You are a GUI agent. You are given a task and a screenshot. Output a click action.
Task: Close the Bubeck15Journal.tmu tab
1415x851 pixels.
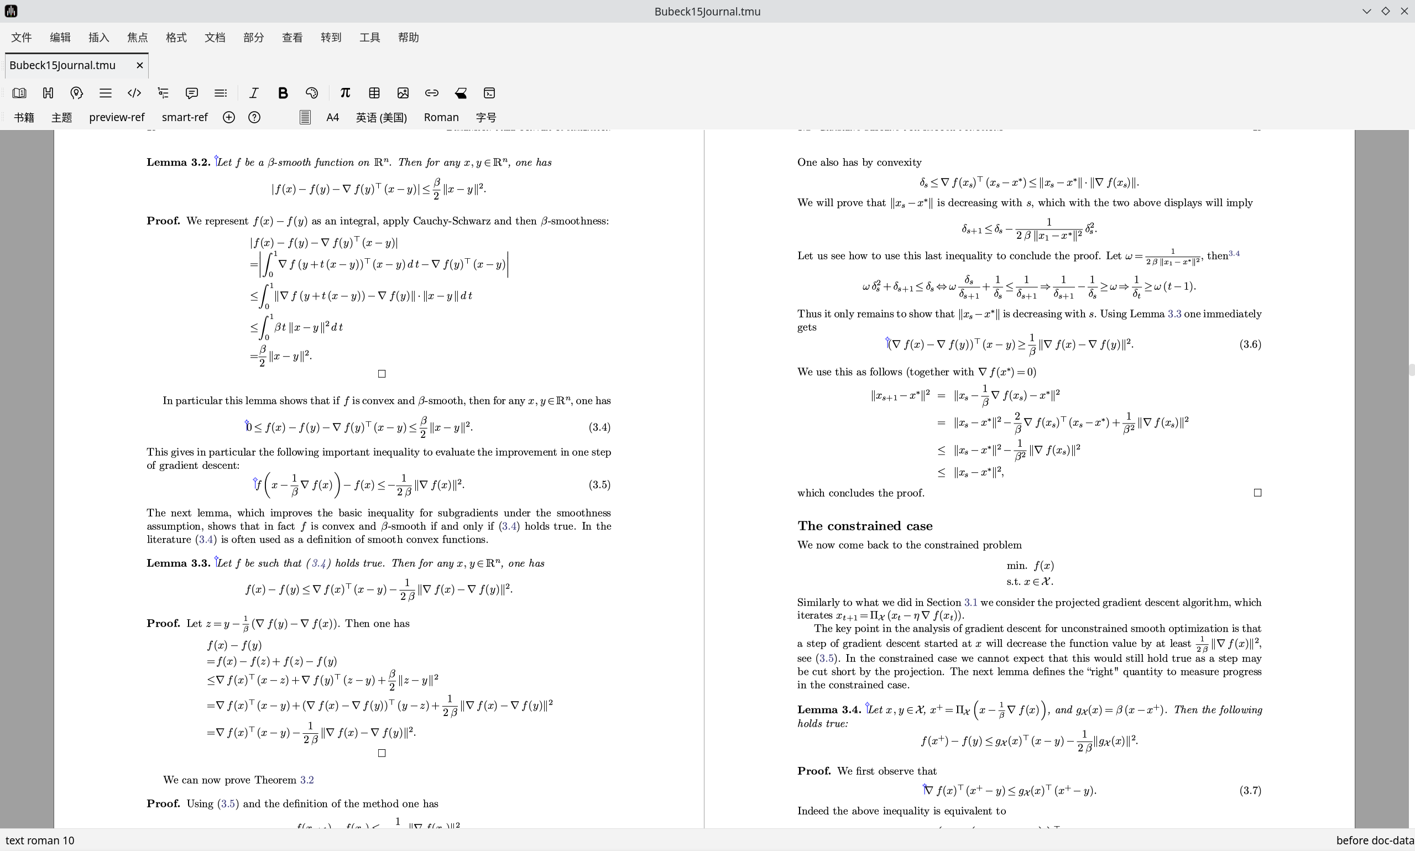pyautogui.click(x=139, y=65)
